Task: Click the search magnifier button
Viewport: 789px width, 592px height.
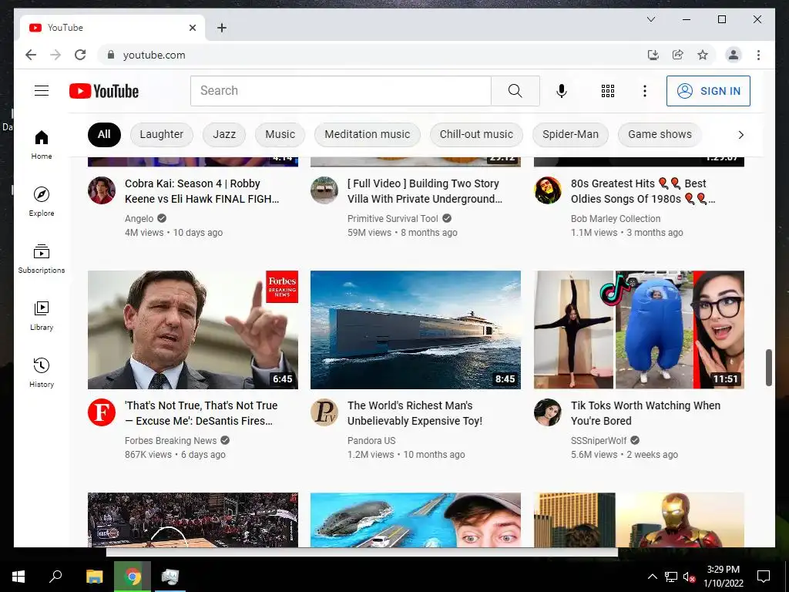Action: click(515, 91)
